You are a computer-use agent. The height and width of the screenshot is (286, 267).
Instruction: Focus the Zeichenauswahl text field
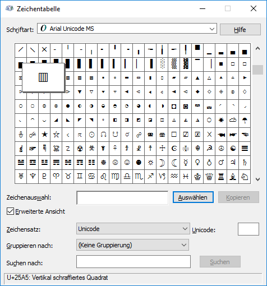tap(122, 197)
